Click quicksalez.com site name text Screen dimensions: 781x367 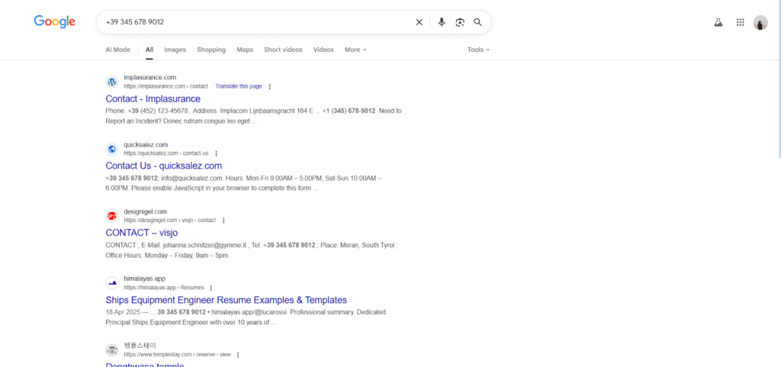point(146,144)
